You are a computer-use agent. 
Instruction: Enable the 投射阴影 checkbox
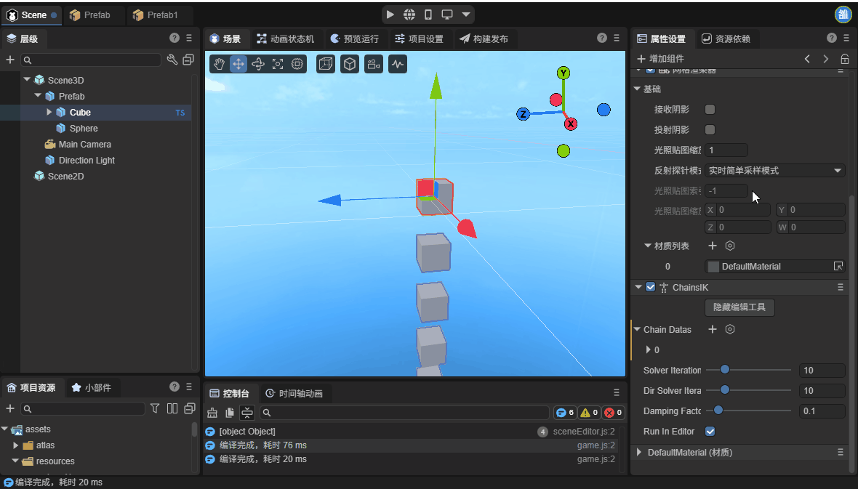(x=710, y=130)
